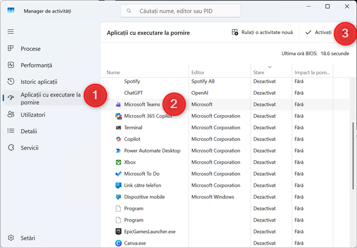
Task: Switch to Istoric aplicații tab
Action: coord(50,82)
